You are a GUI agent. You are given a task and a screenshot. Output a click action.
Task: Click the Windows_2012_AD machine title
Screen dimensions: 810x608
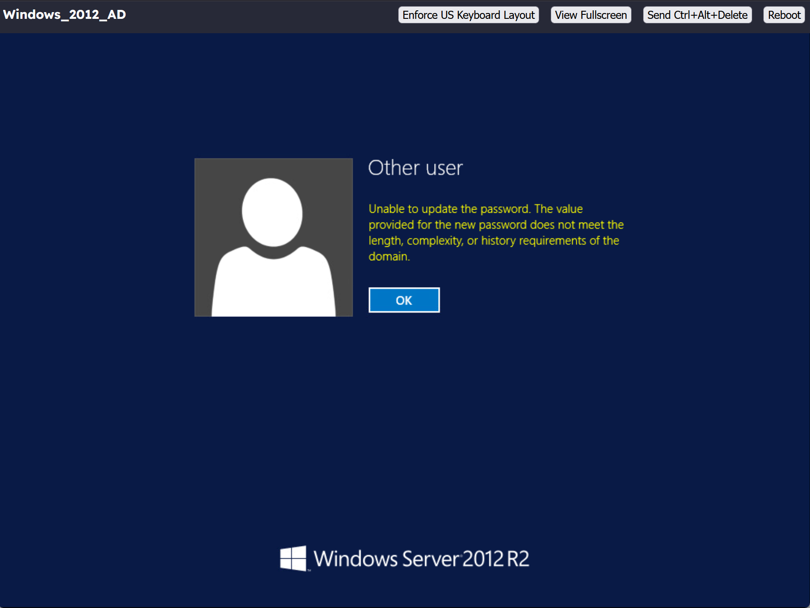pyautogui.click(x=65, y=14)
